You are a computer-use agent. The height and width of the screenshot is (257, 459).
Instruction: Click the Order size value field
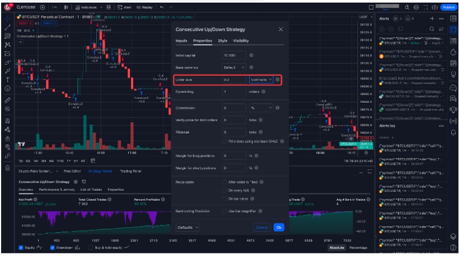tap(234, 80)
